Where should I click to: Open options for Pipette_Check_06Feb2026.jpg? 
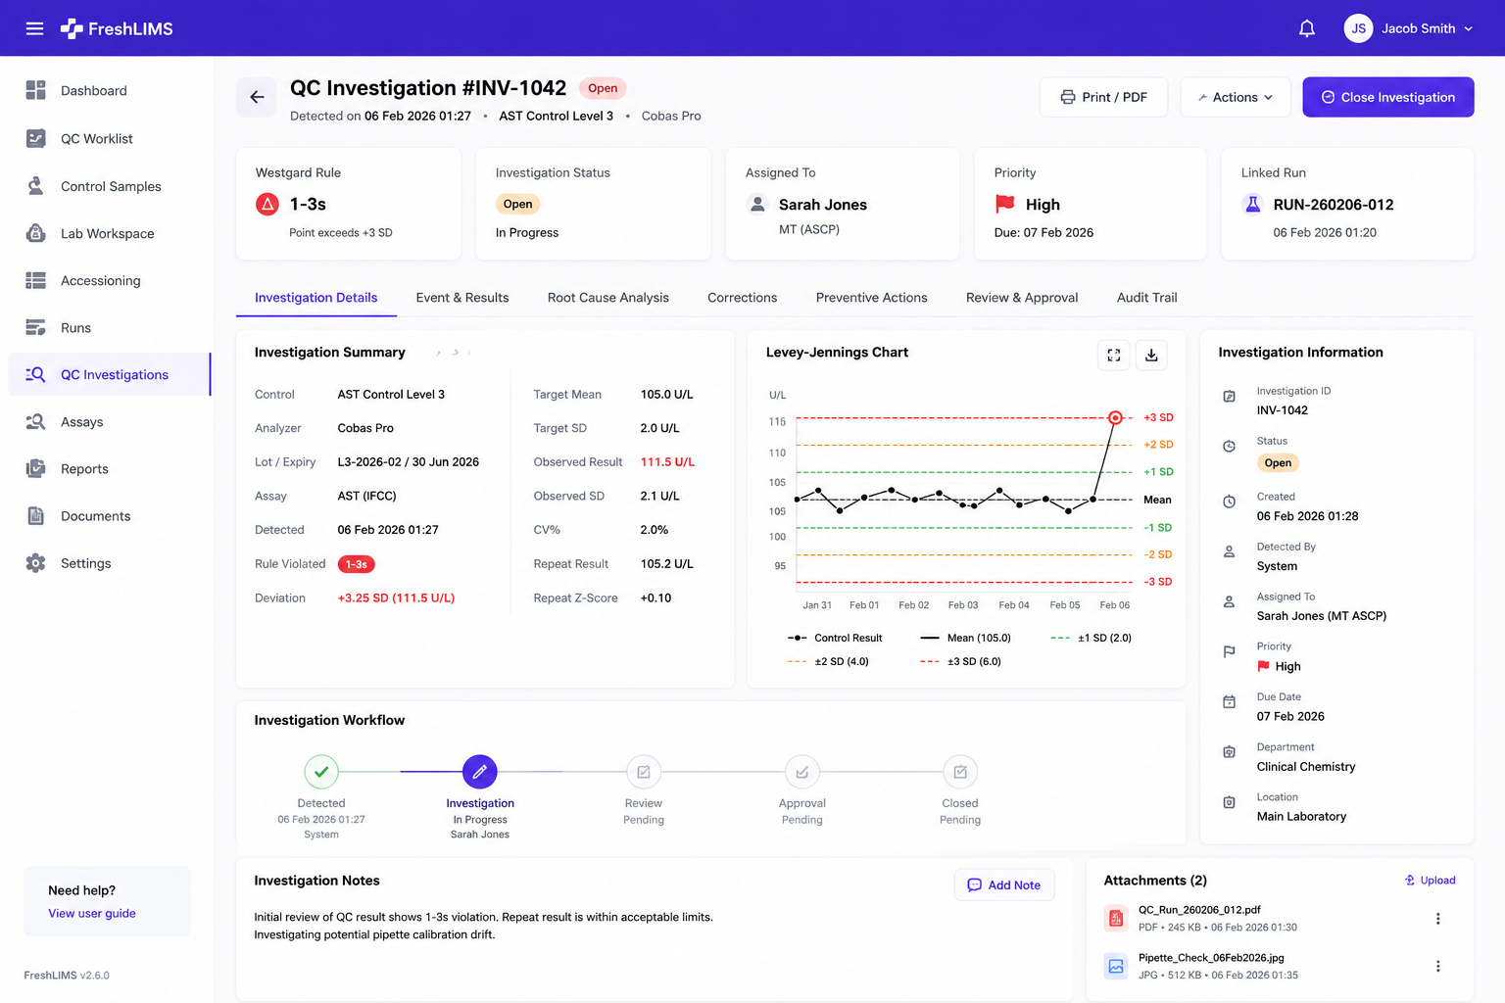pos(1437,966)
